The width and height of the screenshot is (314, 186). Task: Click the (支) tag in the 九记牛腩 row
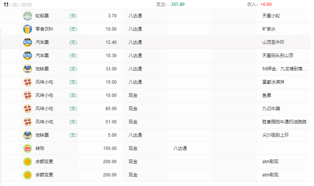73,108
